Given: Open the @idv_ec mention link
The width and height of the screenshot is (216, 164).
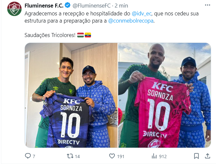Looking at the screenshot, I should pyautogui.click(x=142, y=14).
